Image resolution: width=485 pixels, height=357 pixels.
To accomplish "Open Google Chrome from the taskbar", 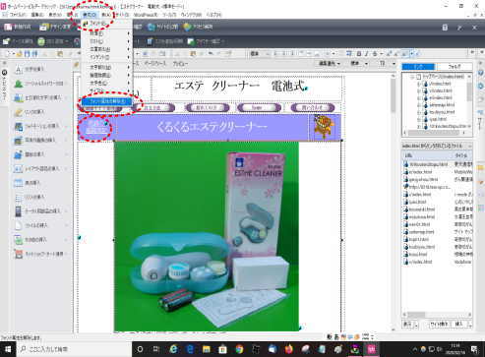I will [x=239, y=349].
